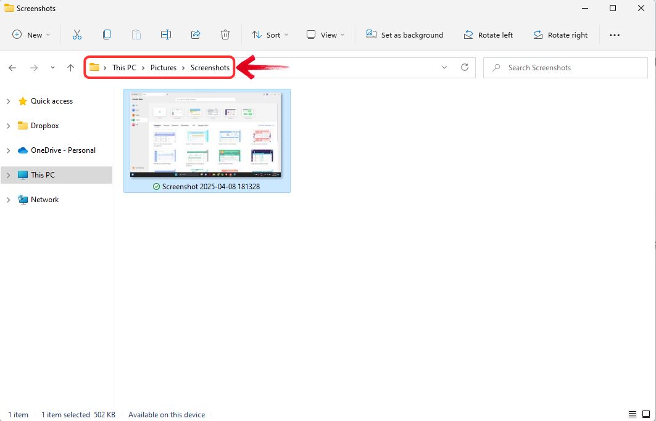Click the Paste icon in the toolbar
The height and width of the screenshot is (421, 656).
click(x=136, y=35)
